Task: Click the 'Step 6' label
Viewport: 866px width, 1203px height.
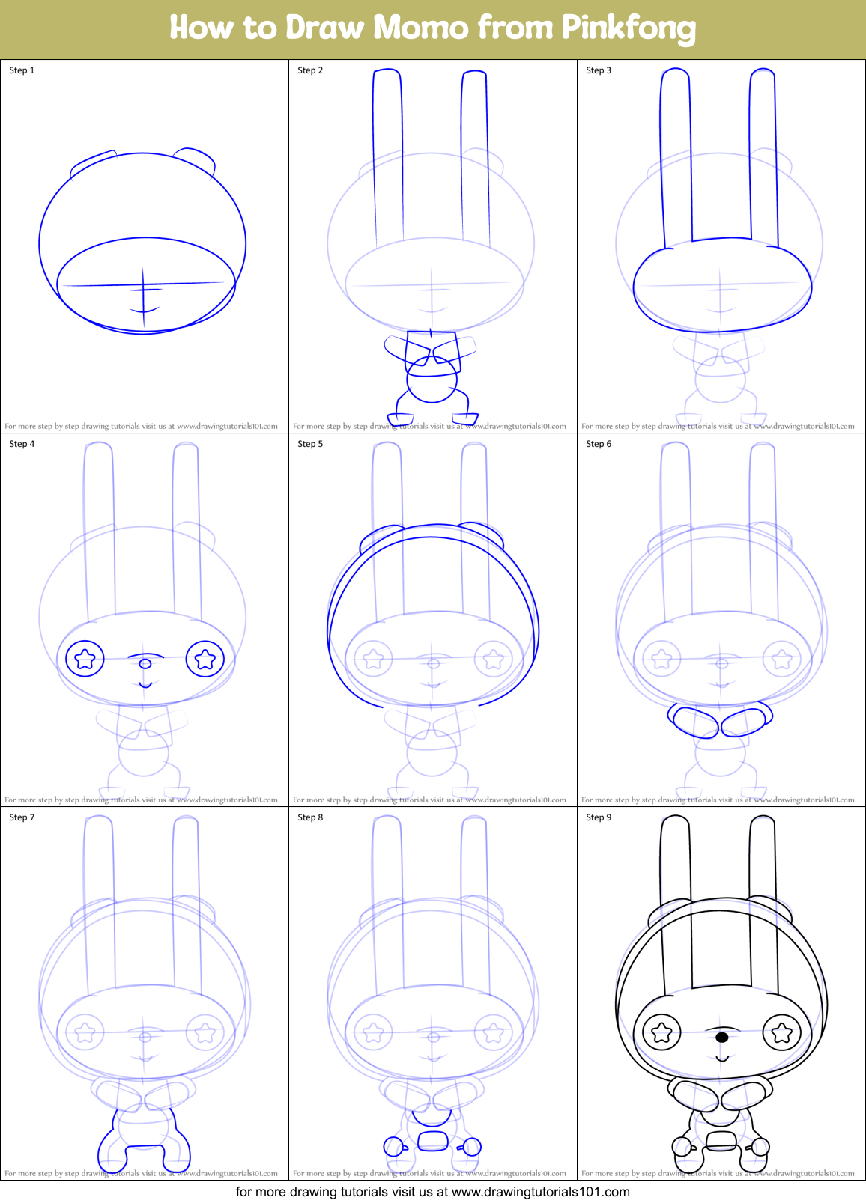Action: click(x=599, y=444)
